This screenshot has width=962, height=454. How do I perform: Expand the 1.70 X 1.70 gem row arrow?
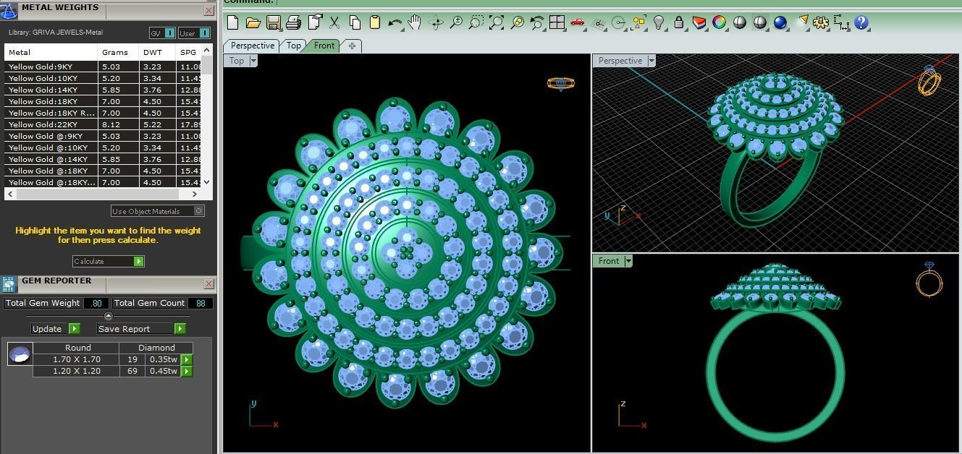(186, 359)
